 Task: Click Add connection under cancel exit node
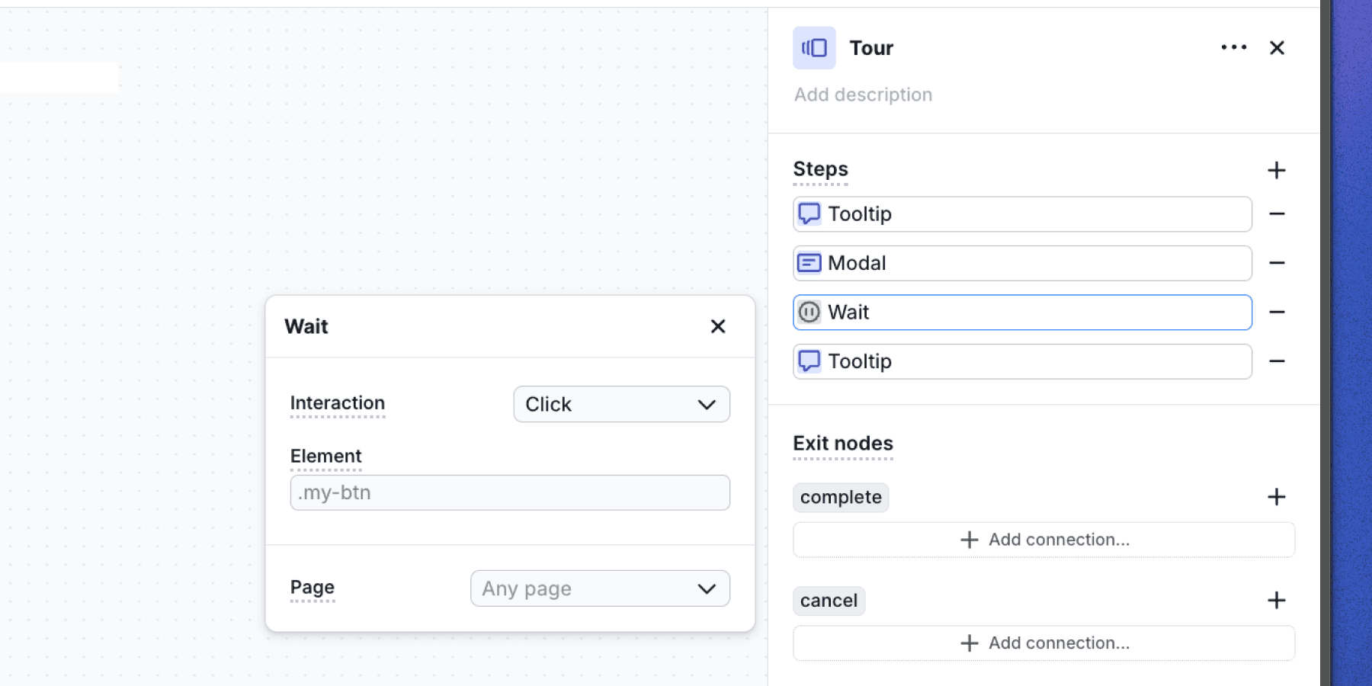[1043, 643]
